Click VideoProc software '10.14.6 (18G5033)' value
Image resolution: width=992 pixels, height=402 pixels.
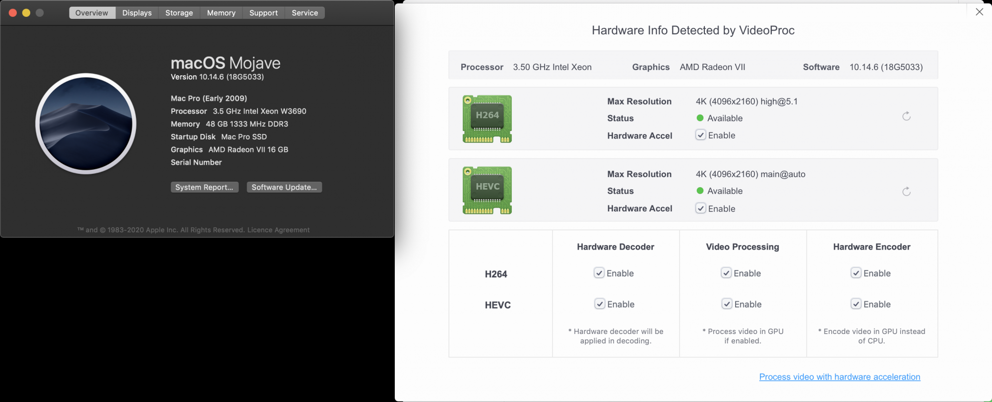pos(886,67)
